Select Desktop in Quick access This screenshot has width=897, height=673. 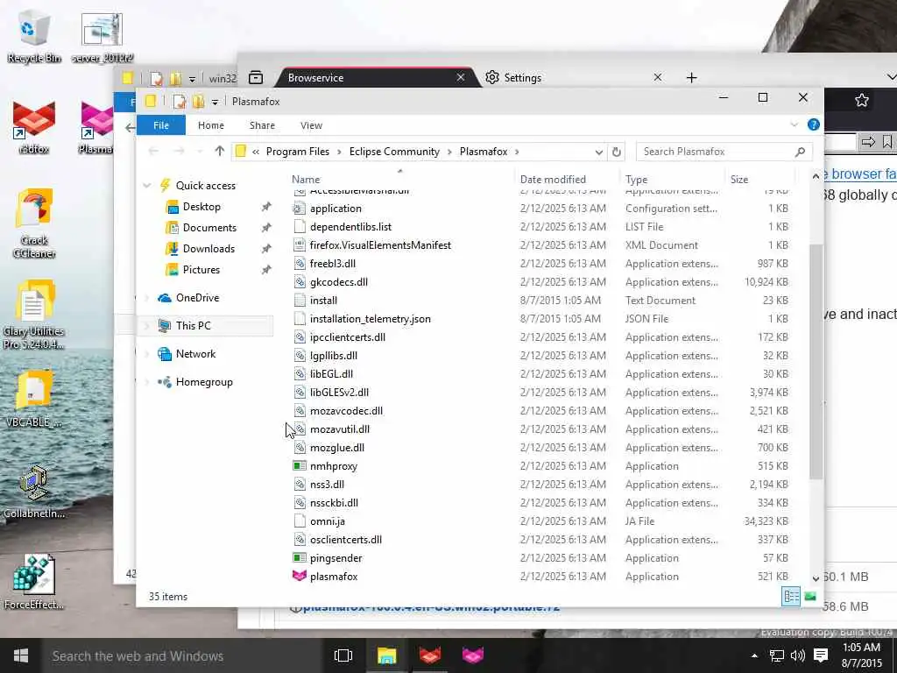click(201, 207)
